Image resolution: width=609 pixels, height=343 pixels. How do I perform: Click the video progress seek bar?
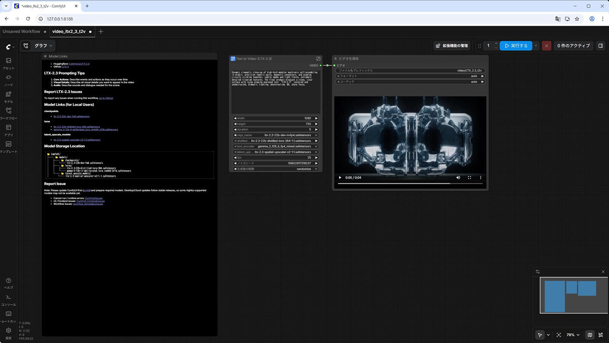click(x=394, y=183)
